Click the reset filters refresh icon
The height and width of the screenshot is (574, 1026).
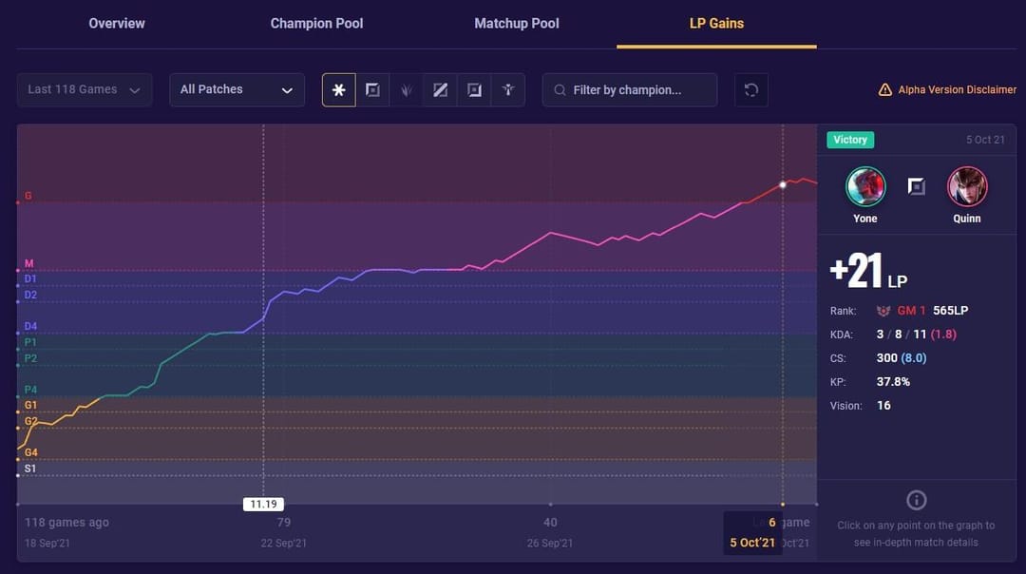tap(750, 89)
